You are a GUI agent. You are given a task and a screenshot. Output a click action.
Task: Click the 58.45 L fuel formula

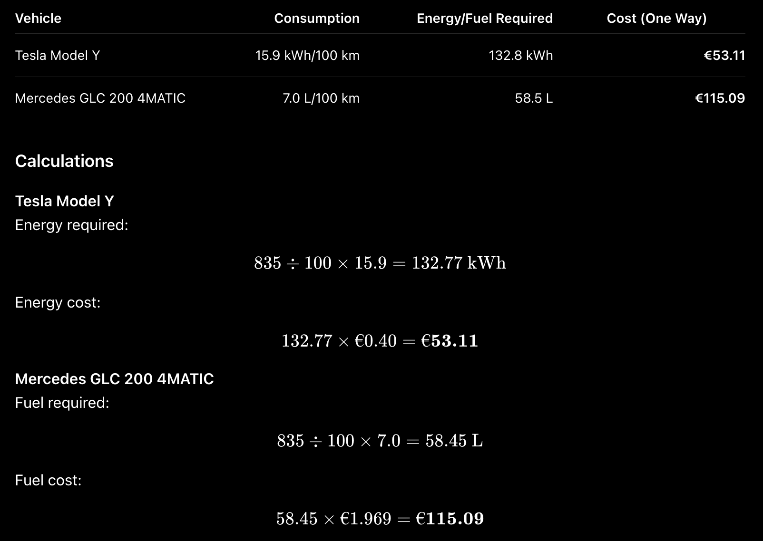[x=380, y=441]
